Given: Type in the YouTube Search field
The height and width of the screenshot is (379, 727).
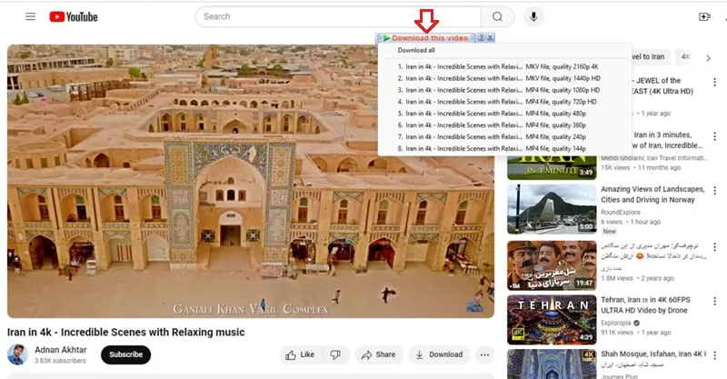Looking at the screenshot, I should 338,16.
